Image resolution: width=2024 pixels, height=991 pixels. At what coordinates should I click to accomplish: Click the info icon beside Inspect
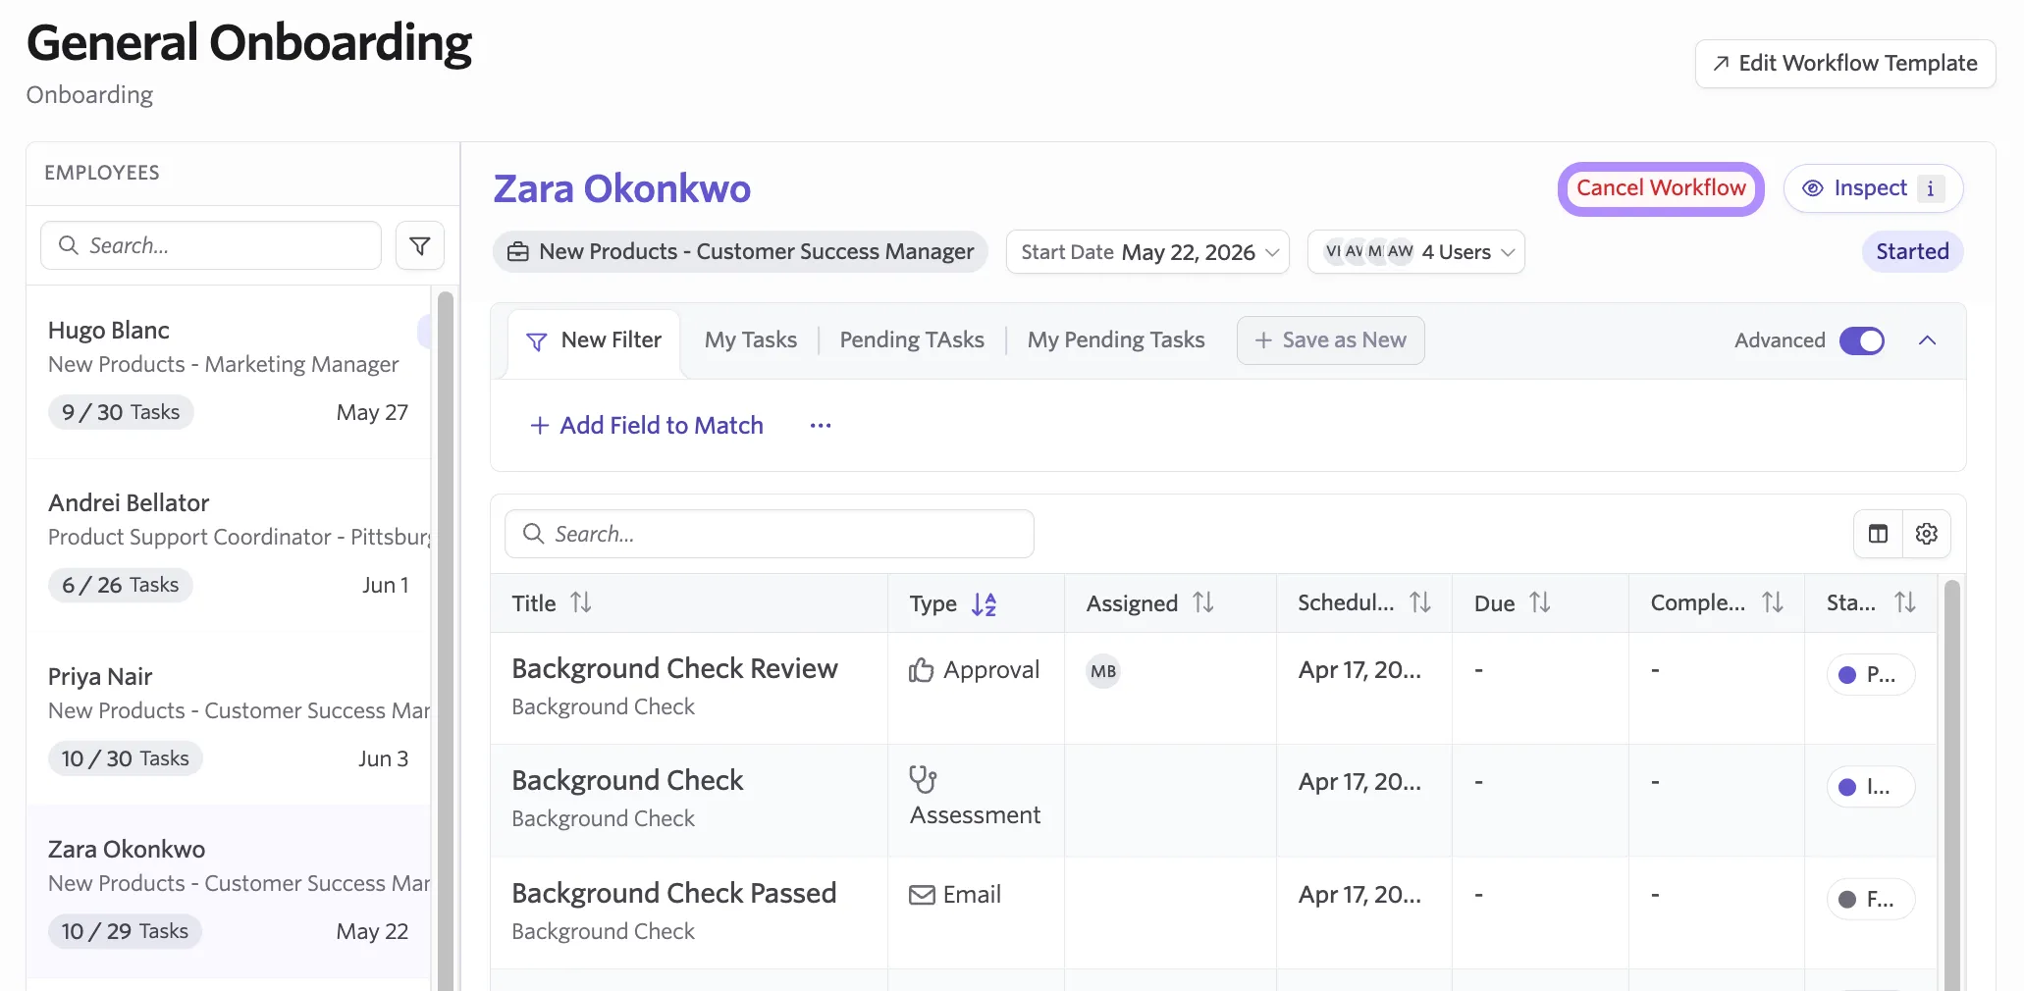1930,188
